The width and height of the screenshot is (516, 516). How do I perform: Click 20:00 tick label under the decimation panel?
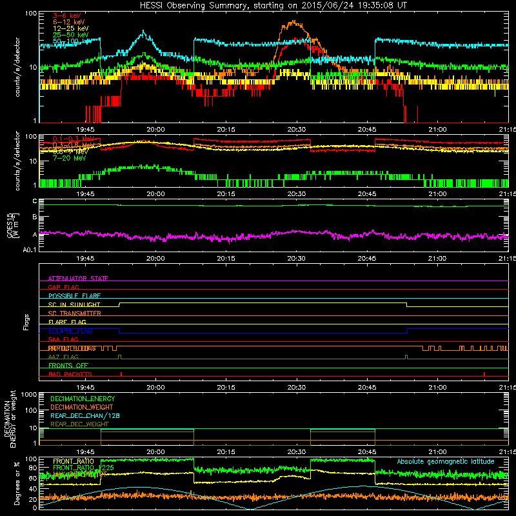tap(155, 452)
